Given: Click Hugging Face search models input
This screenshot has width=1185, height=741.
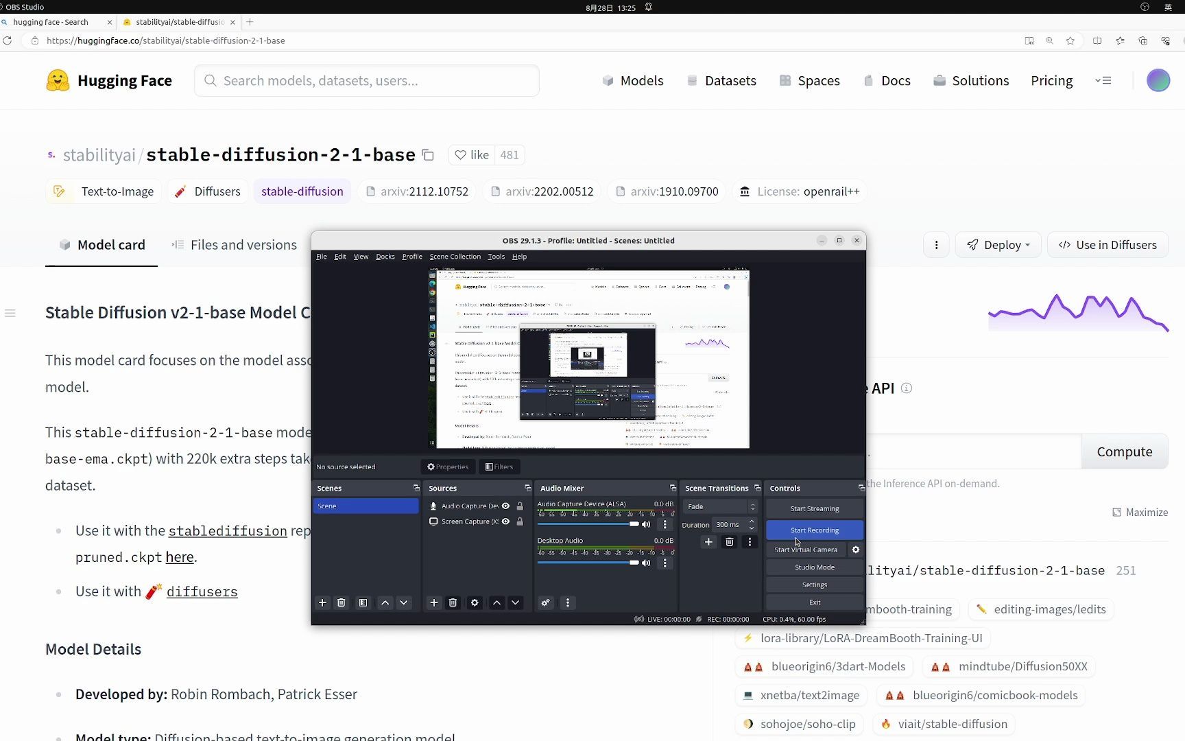Looking at the screenshot, I should pyautogui.click(x=367, y=81).
